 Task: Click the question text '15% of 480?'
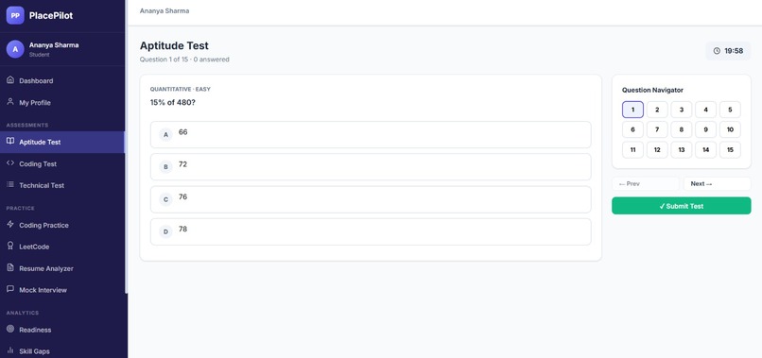pos(173,103)
